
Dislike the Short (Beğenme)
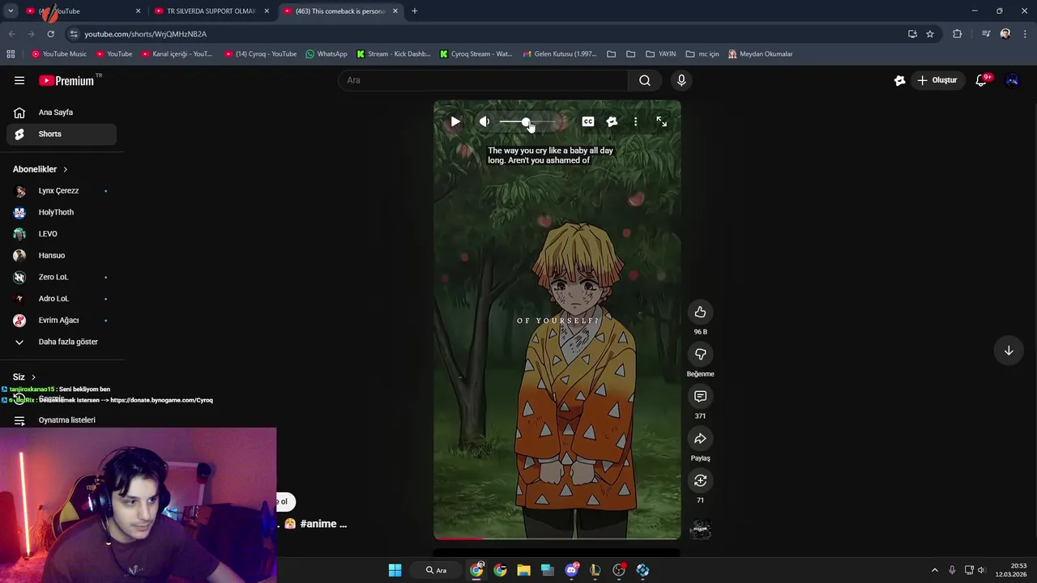700,354
